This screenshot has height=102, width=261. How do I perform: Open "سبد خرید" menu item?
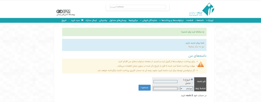click(x=77, y=20)
